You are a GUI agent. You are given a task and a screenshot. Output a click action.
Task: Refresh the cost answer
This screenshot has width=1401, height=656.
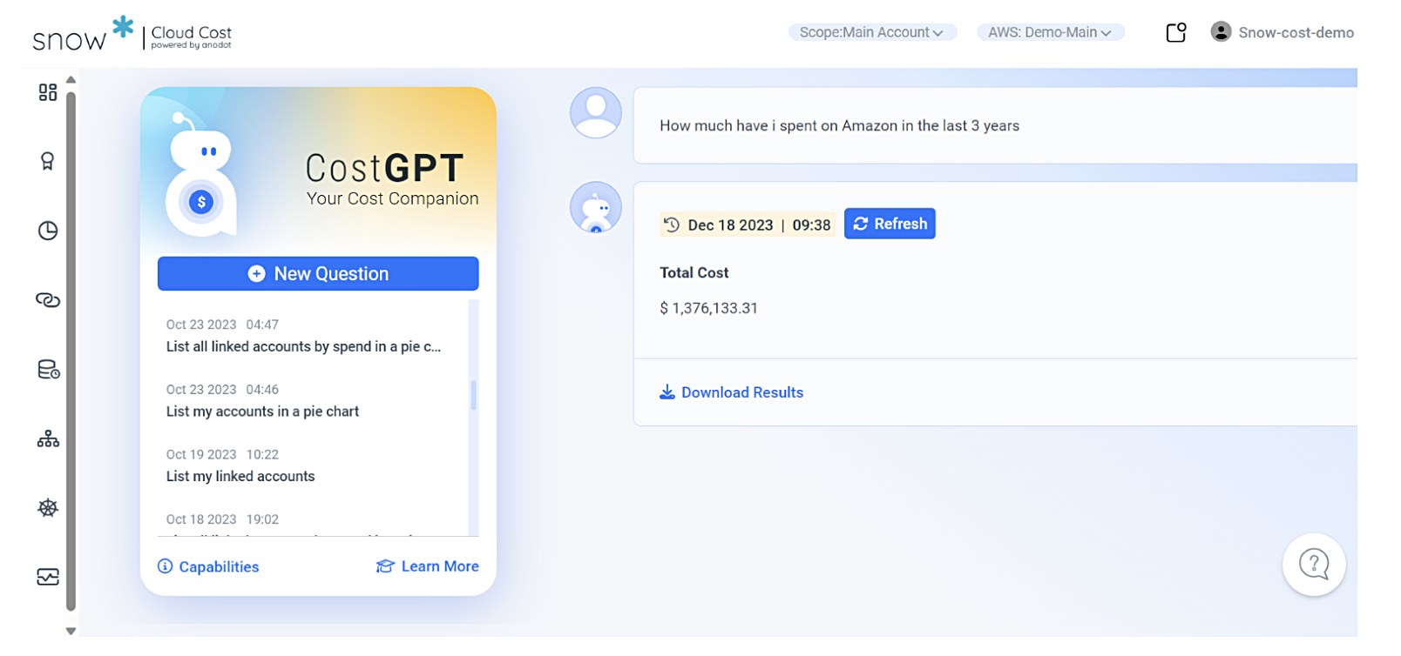890,224
